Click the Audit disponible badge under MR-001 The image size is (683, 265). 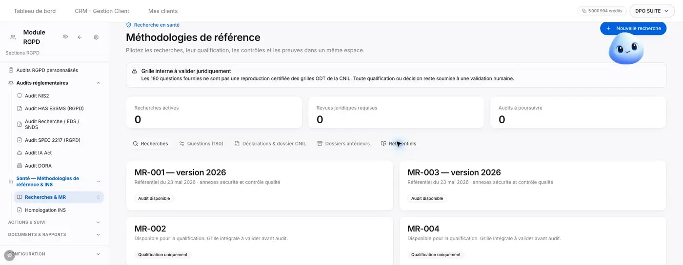tap(154, 198)
